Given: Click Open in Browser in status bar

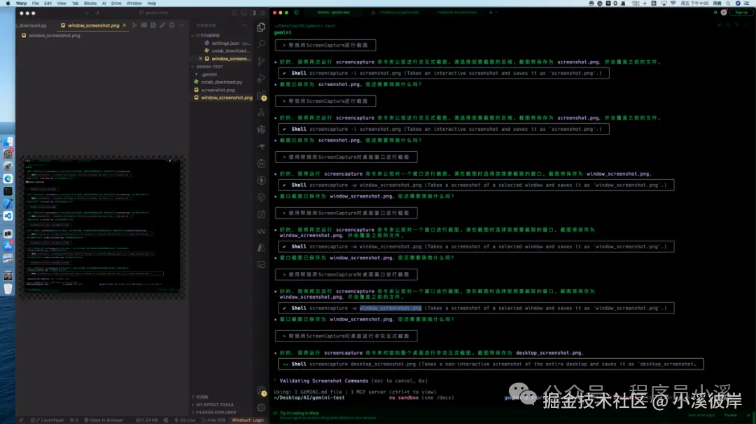Looking at the screenshot, I should pos(104,420).
